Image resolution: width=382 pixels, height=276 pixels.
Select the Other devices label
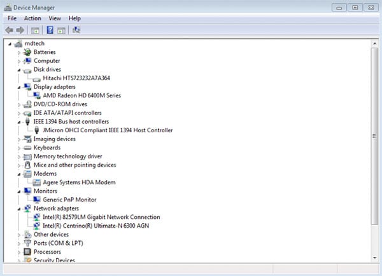pos(51,235)
